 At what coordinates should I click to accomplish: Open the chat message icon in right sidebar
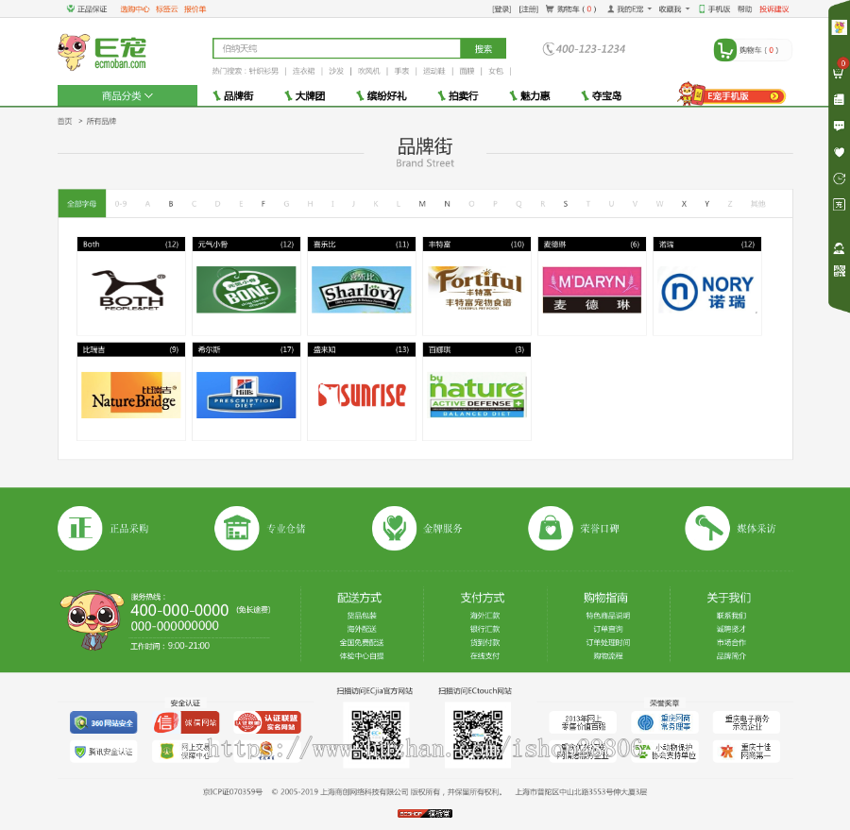[839, 126]
